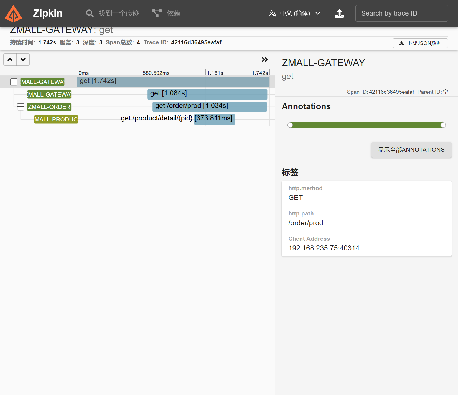This screenshot has height=411, width=458.
Task: Collapse the root ZMALL-GATEWAY span tree
Action: [14, 82]
